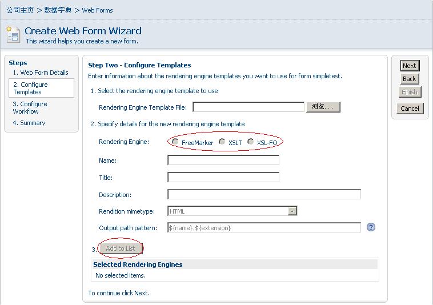Open the Web Forms breadcrumb link

coord(97,10)
